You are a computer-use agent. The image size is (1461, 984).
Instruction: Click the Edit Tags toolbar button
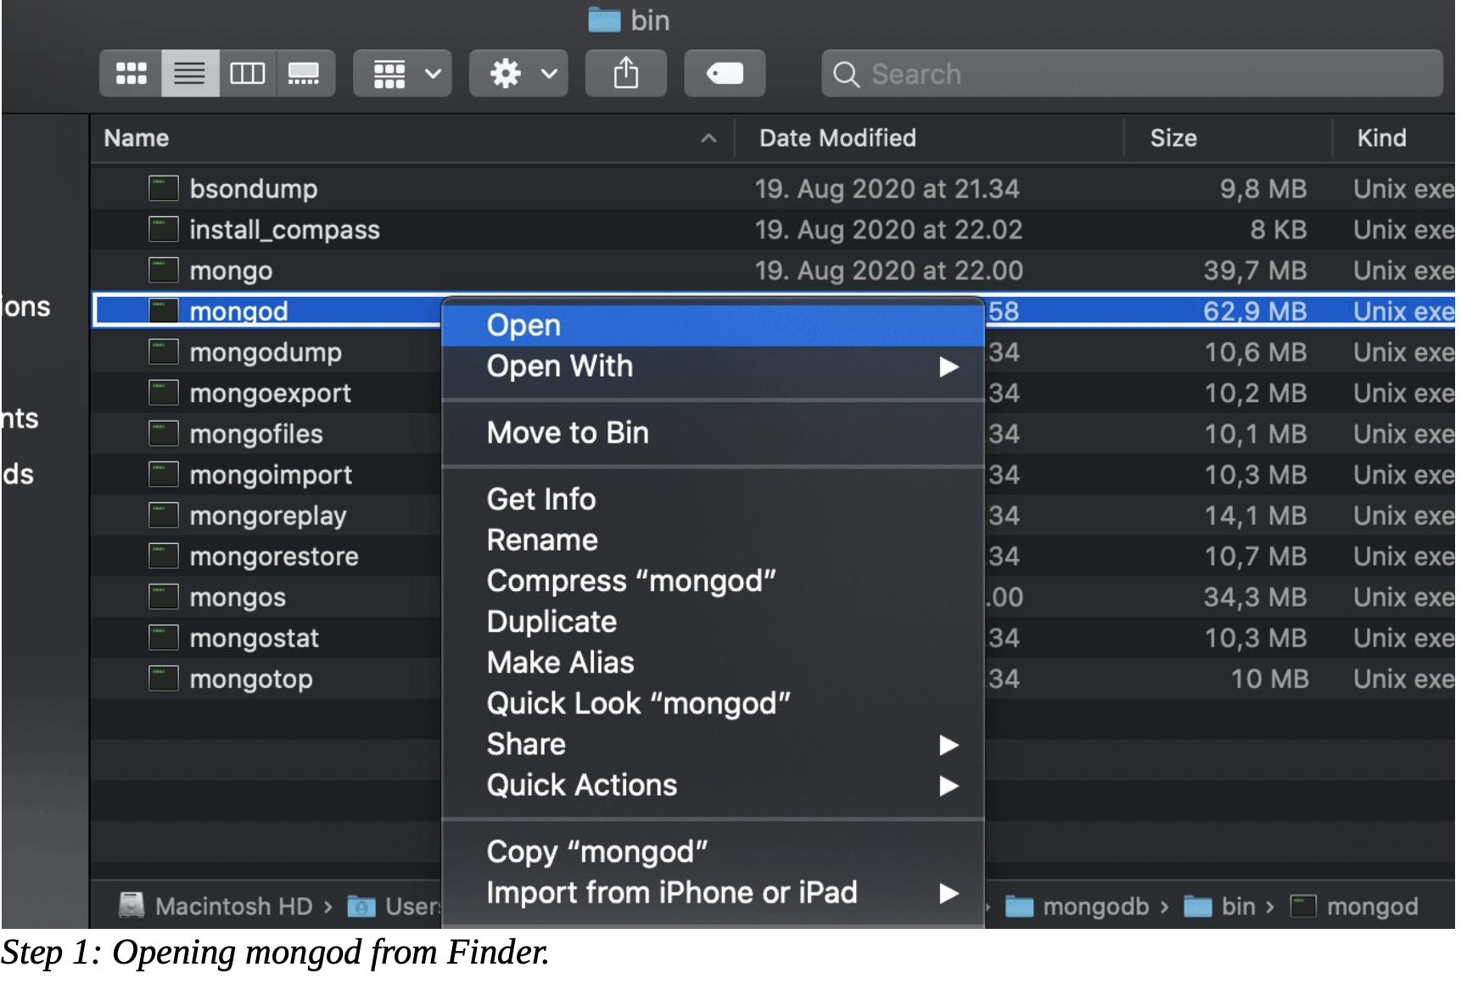pyautogui.click(x=725, y=74)
